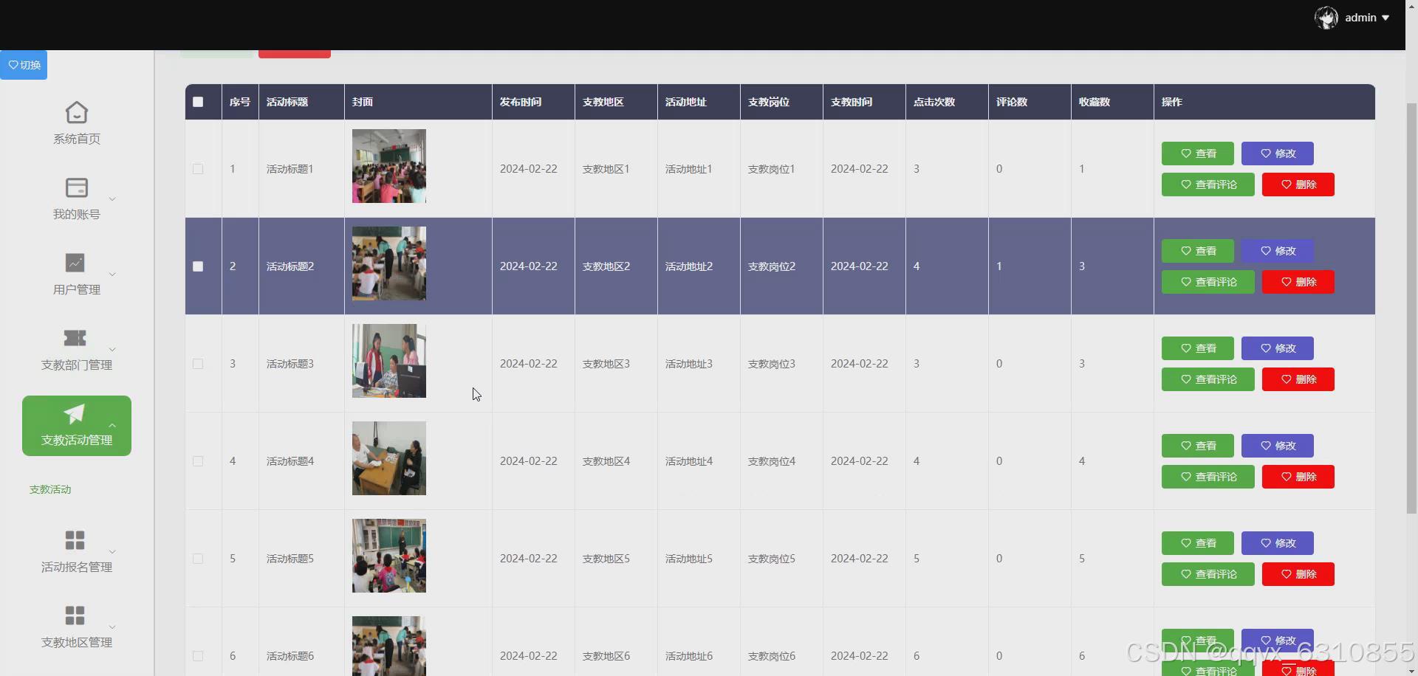1418x676 pixels.
Task: Click 查看评论 for 活动标题1
Action: click(1208, 184)
